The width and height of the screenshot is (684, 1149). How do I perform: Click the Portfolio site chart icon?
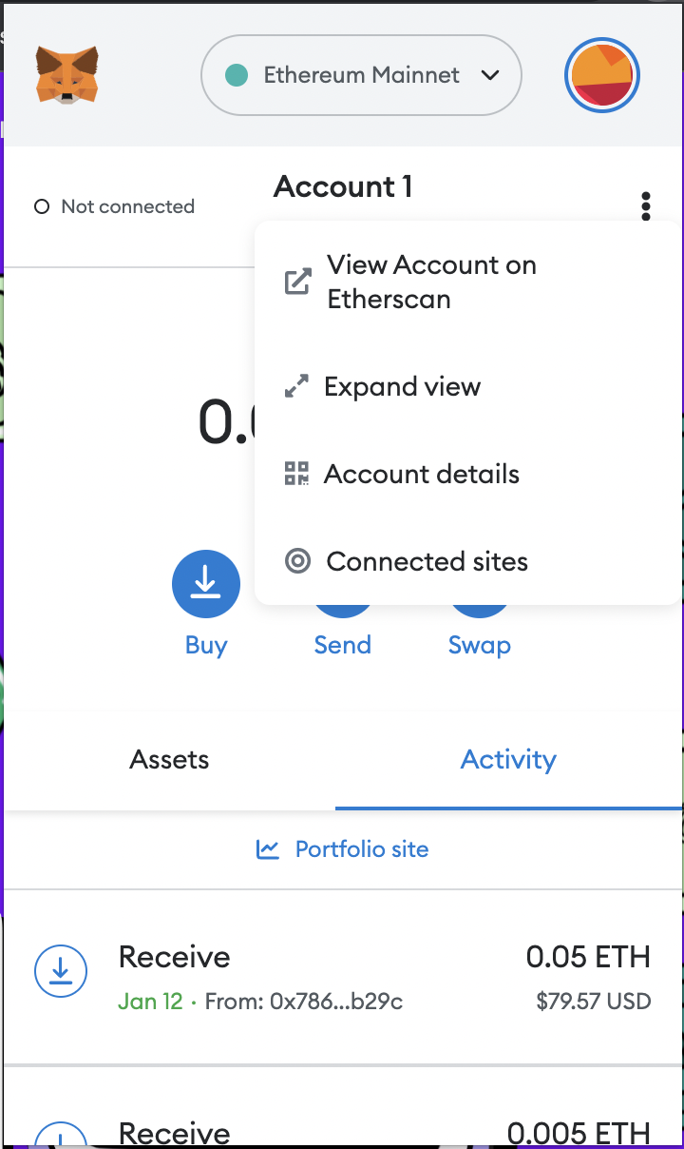coord(268,848)
